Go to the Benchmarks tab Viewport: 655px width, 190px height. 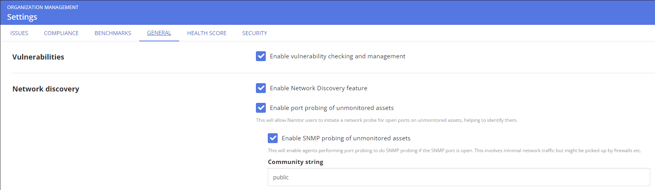pyautogui.click(x=113, y=33)
